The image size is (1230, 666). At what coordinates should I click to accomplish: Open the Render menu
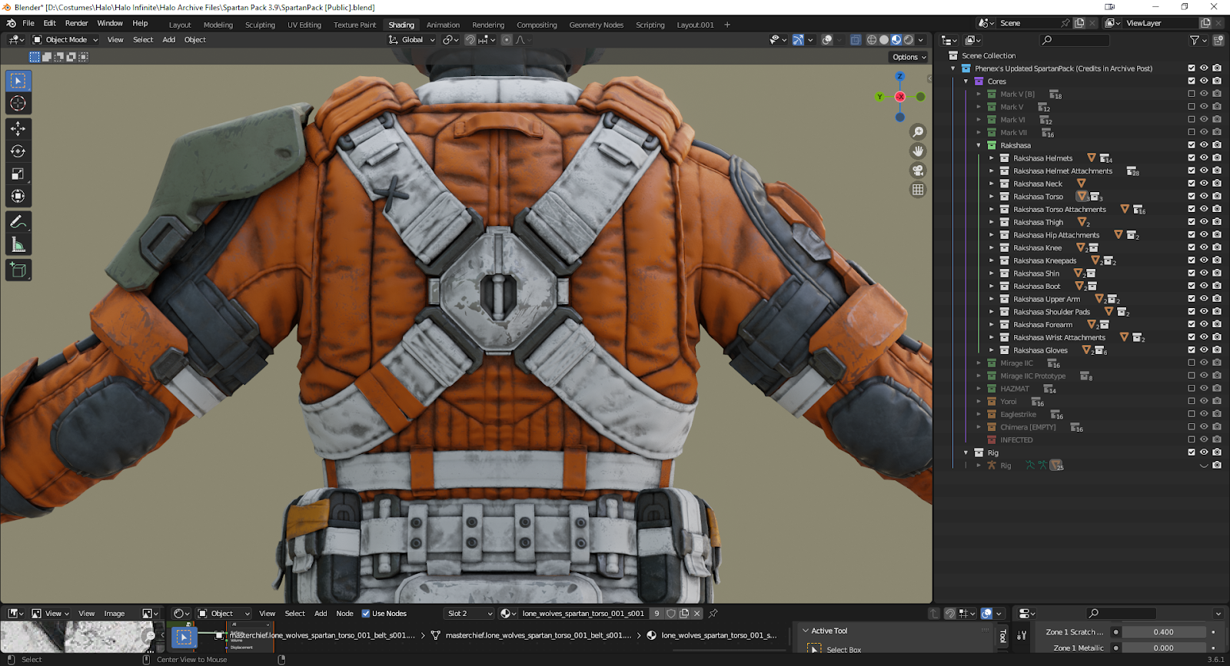(x=76, y=24)
